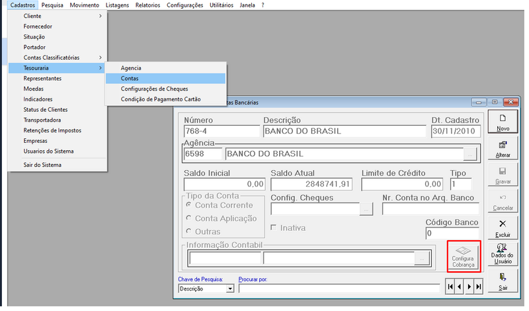Click the Agência code field 6598
529x311 pixels.
(x=203, y=154)
